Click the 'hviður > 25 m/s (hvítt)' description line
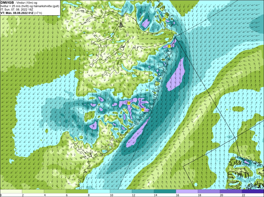 [30, 6]
